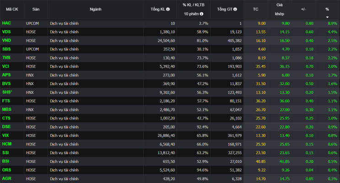340x183 pixels.
Task: Open VND stock ticker
Action: [6, 40]
